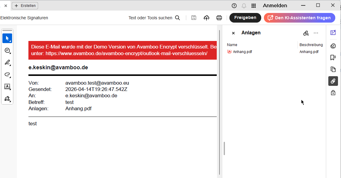Click the Erstellen button
This screenshot has height=178, width=341.
[25, 6]
